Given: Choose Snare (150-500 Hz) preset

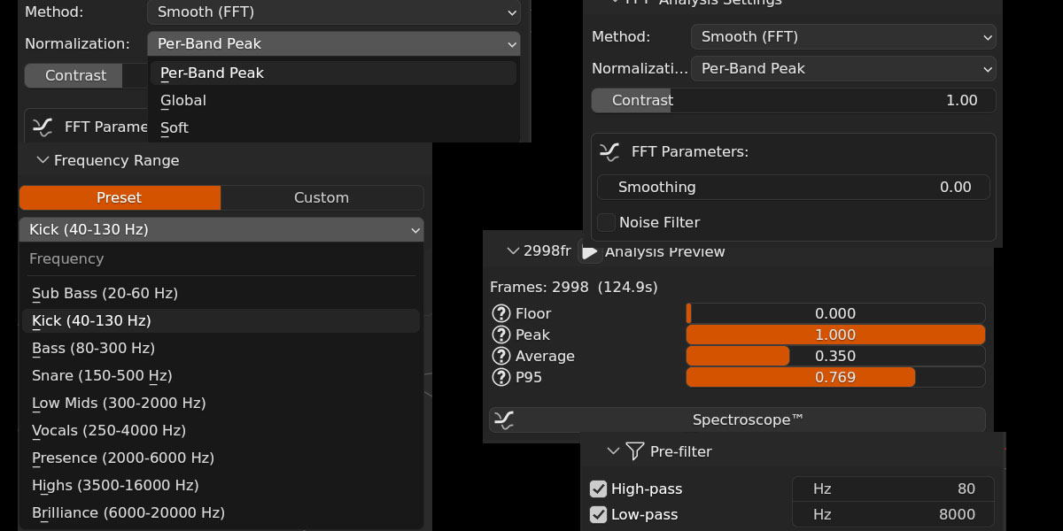Looking at the screenshot, I should click(221, 375).
